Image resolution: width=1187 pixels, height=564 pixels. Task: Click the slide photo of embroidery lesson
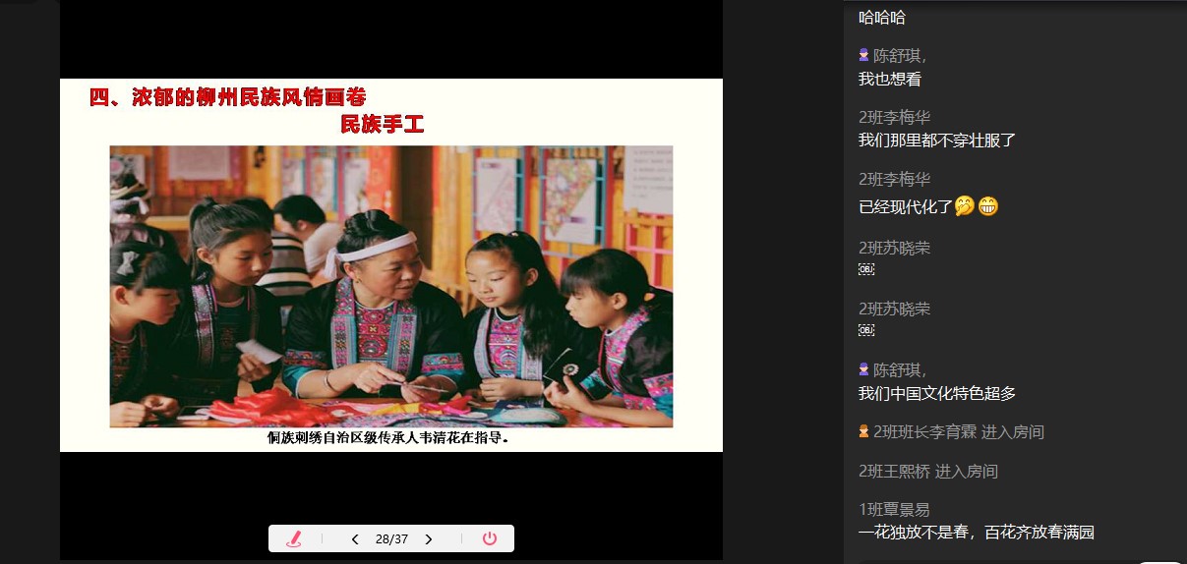390,286
